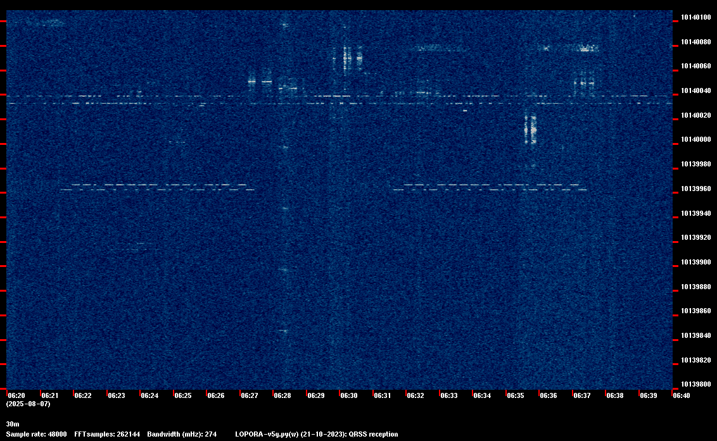Click the 10139960 frequency label
The width and height of the screenshot is (717, 441).
pyautogui.click(x=696, y=189)
